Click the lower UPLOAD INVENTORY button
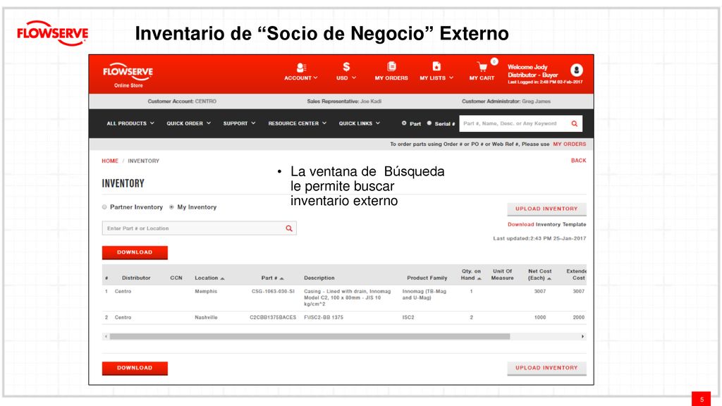Viewport: 722px width, 406px height. pyautogui.click(x=546, y=368)
